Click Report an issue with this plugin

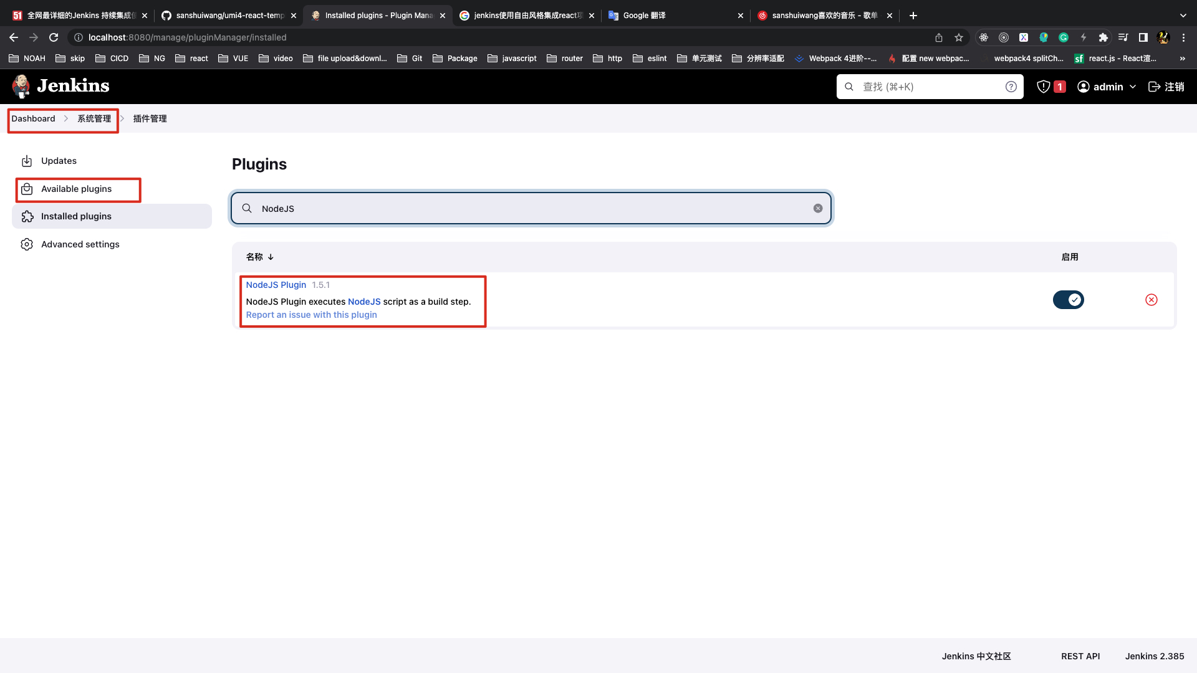pos(311,315)
